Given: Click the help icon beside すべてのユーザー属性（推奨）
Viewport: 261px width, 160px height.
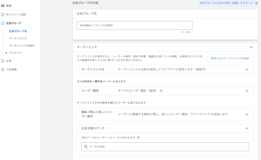Looking at the screenshot, I should [161, 91].
